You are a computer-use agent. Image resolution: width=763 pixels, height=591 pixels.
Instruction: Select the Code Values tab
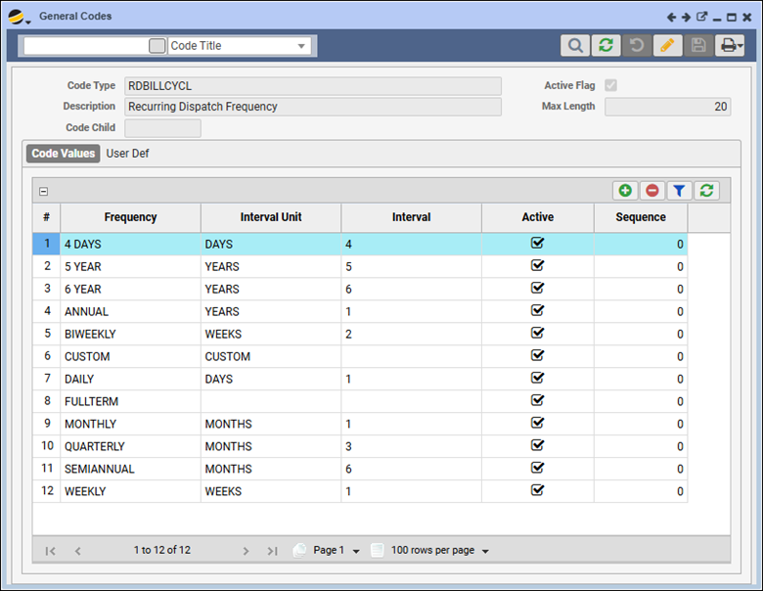pyautogui.click(x=63, y=154)
